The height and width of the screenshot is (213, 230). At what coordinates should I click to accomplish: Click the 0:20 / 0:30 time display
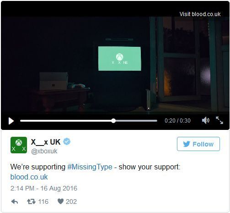pos(177,121)
